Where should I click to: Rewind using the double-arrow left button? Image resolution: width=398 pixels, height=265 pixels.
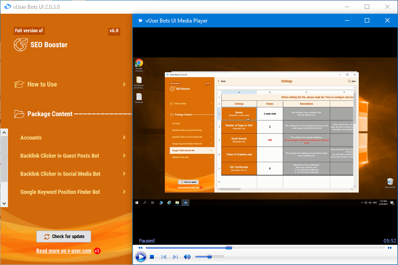pyautogui.click(x=140, y=248)
